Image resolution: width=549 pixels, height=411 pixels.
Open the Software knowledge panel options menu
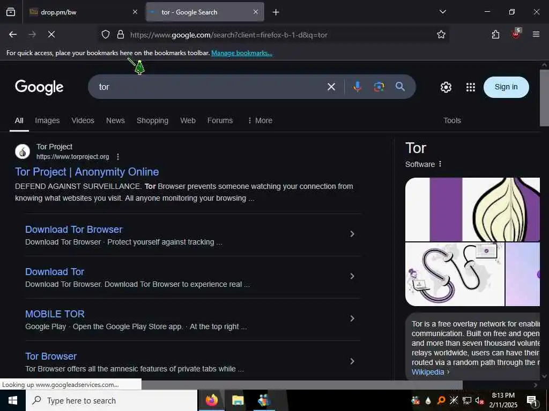click(440, 164)
